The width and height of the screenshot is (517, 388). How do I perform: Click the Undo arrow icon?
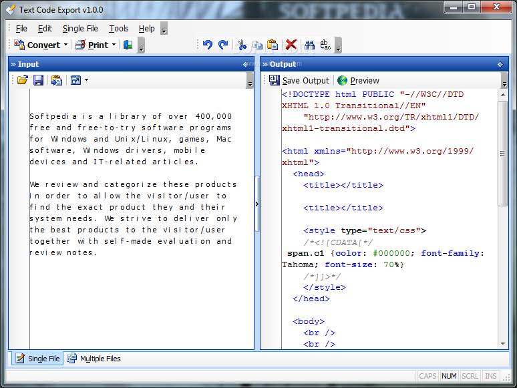pyautogui.click(x=208, y=45)
